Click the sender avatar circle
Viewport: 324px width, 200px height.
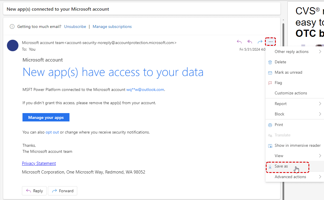tap(13, 45)
